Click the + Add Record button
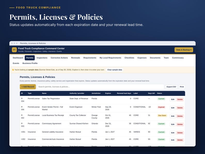 pos(28,87)
